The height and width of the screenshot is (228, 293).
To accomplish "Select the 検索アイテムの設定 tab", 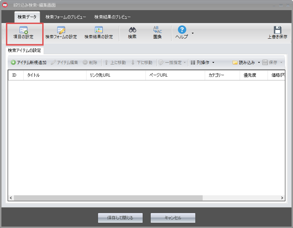I will pos(24,50).
